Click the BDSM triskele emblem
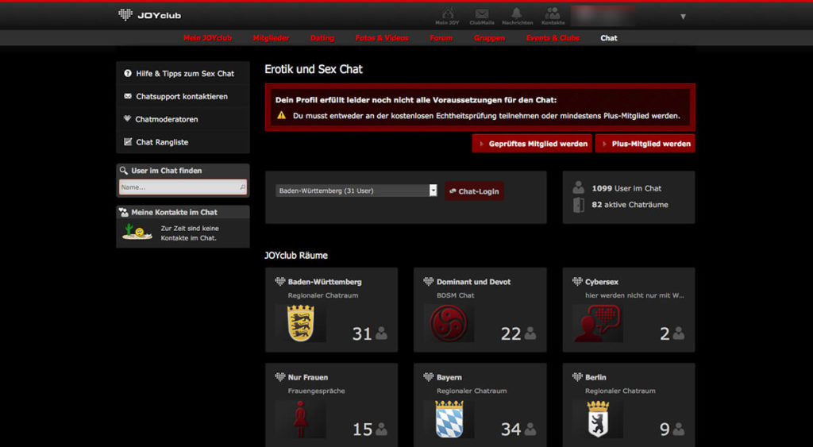813x447 pixels. click(449, 323)
